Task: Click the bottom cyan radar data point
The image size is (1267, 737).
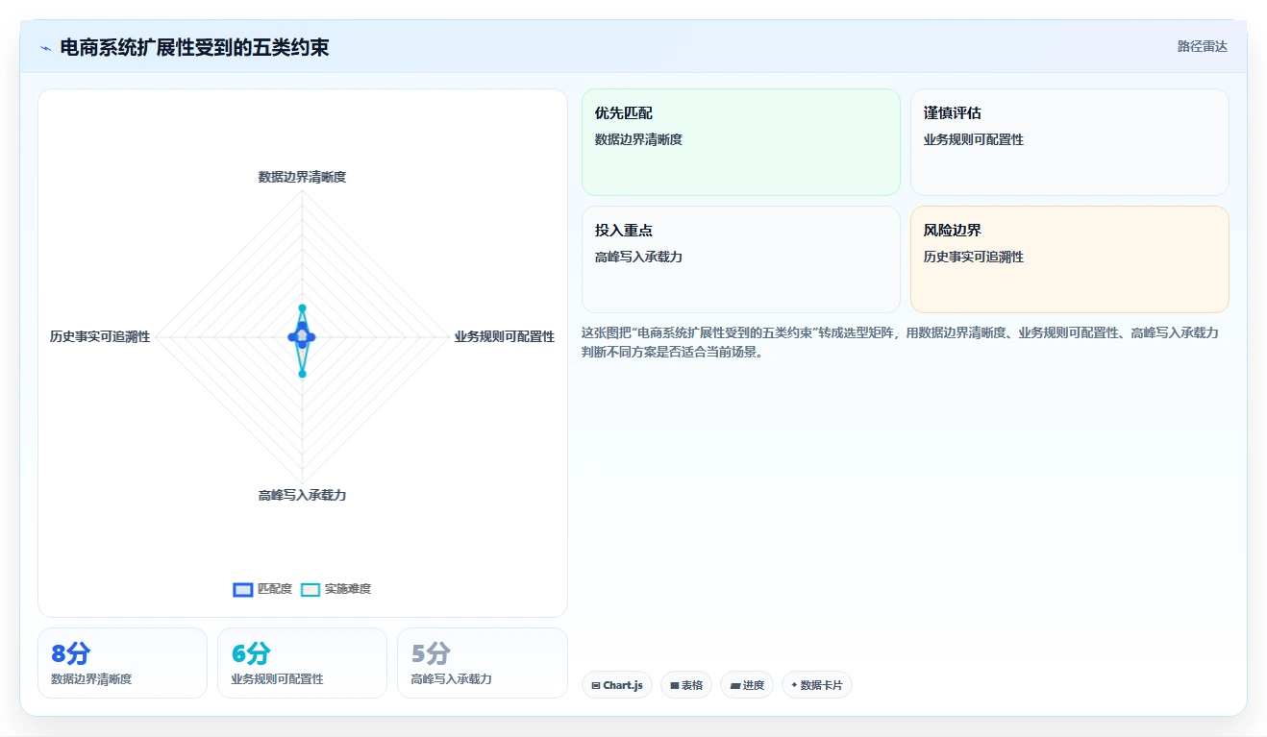Action: 302,374
